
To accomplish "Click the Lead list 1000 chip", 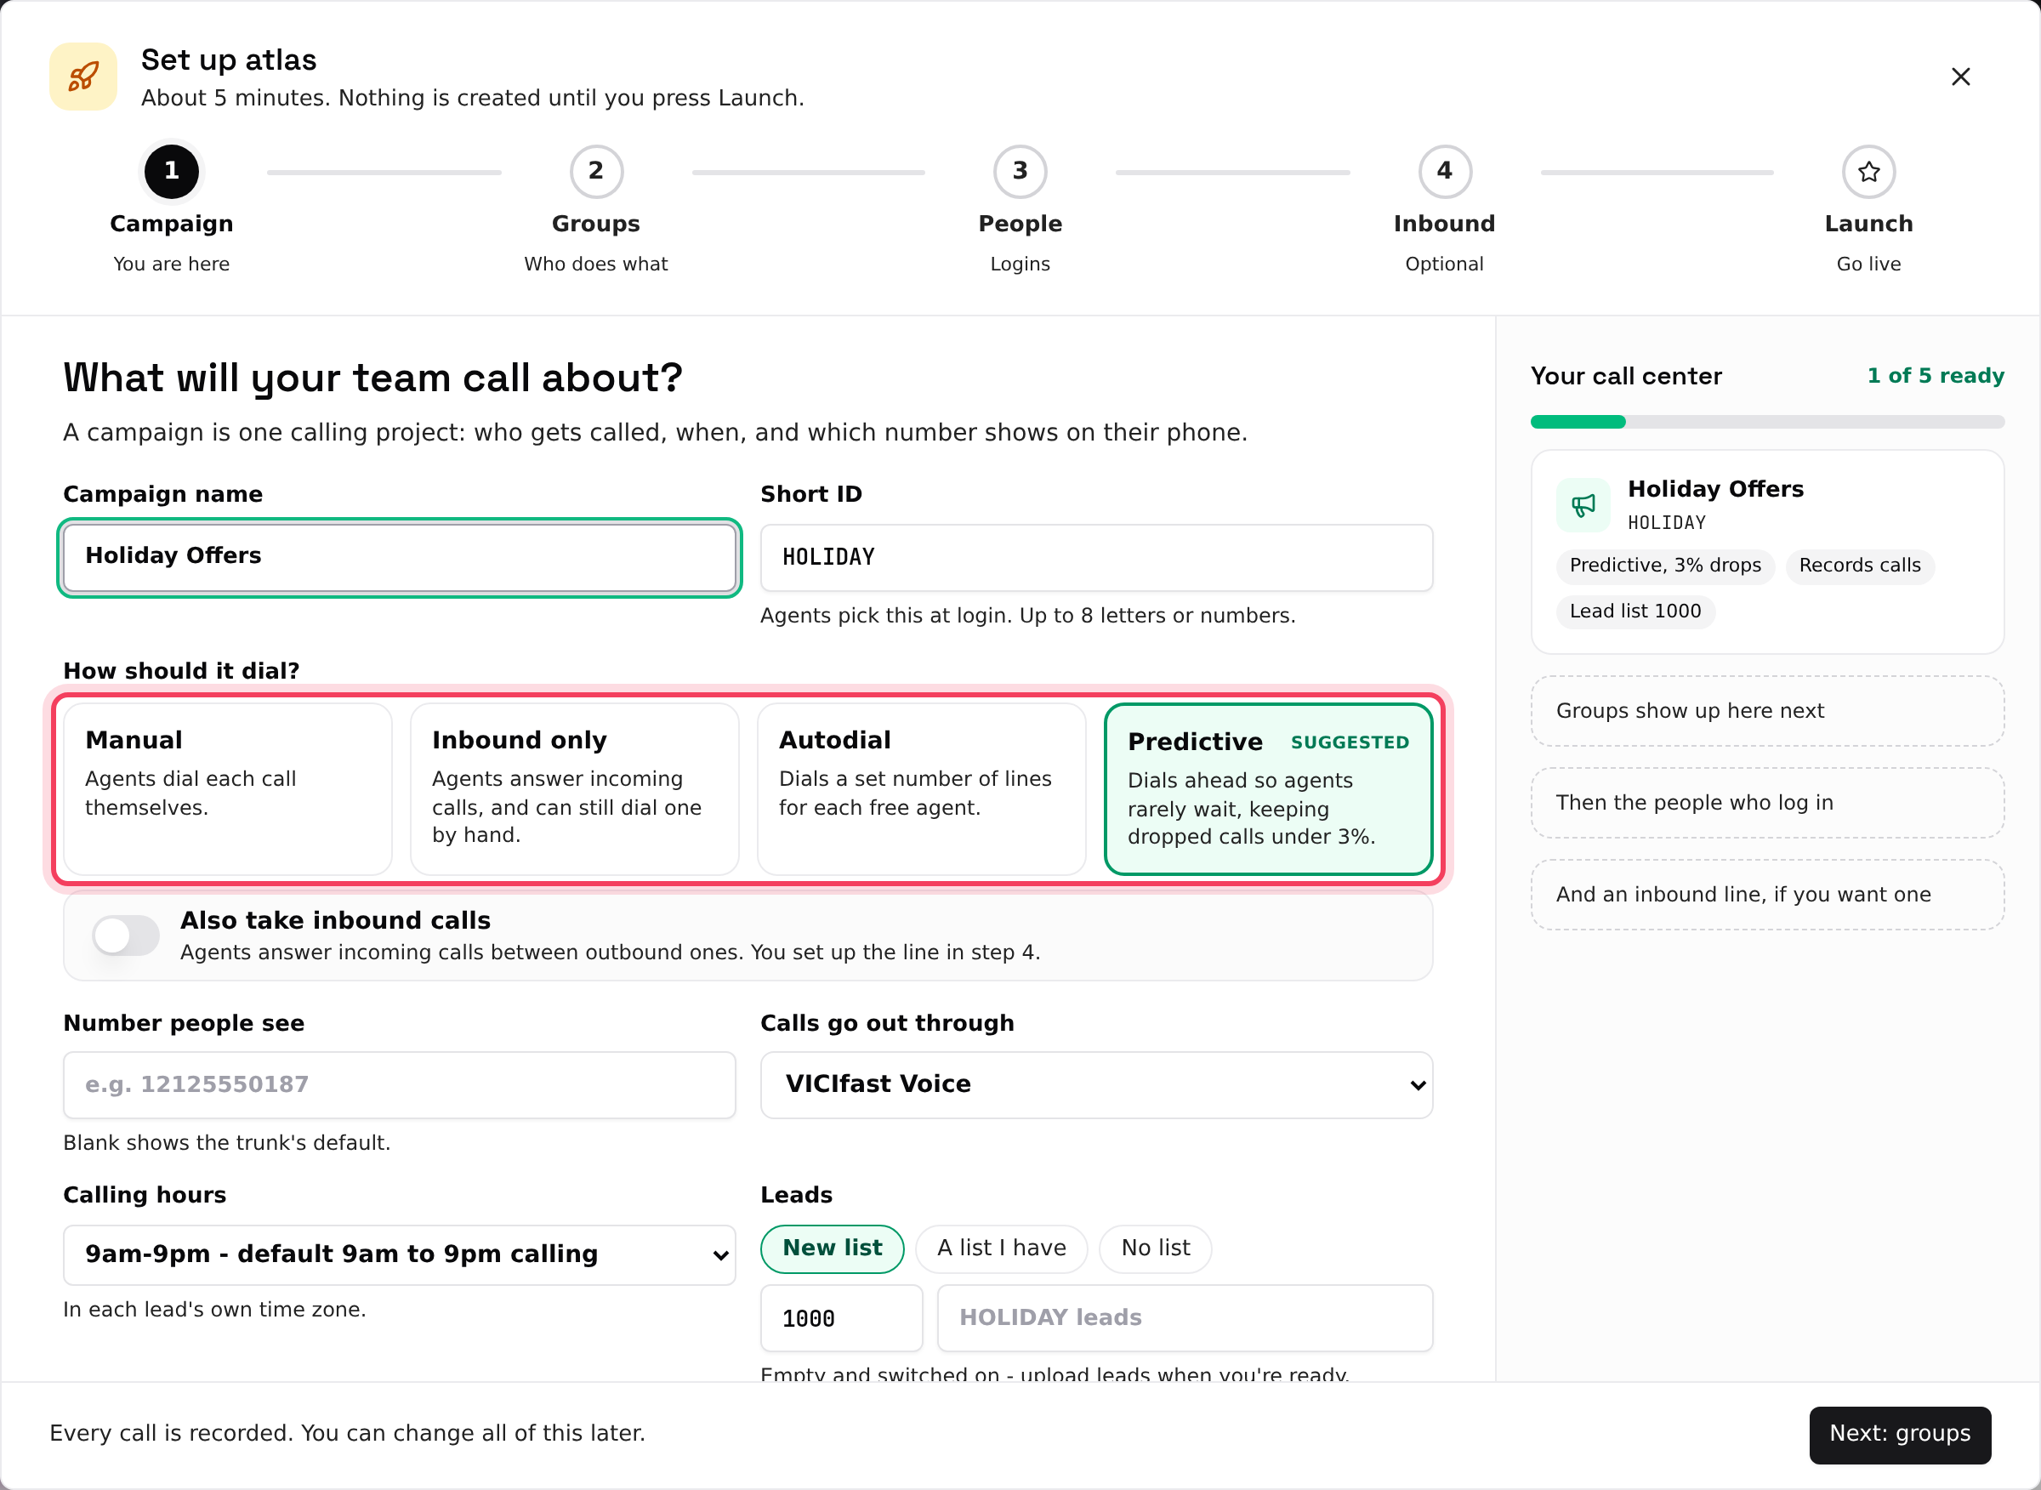I will click(x=1635, y=611).
